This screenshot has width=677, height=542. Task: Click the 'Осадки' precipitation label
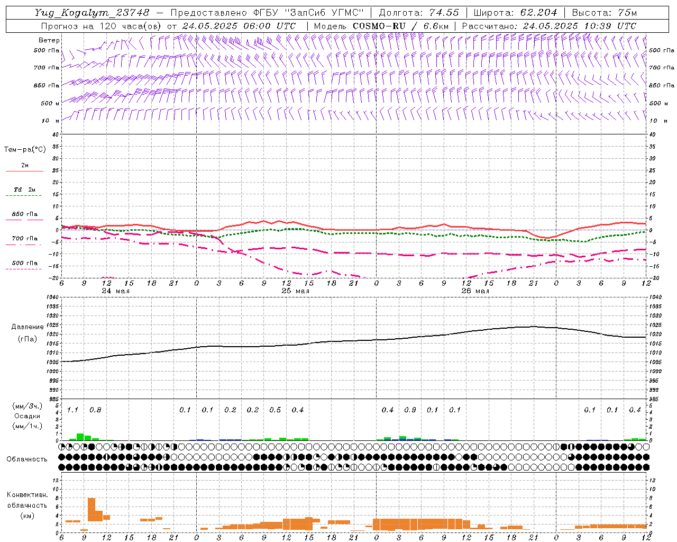point(28,416)
